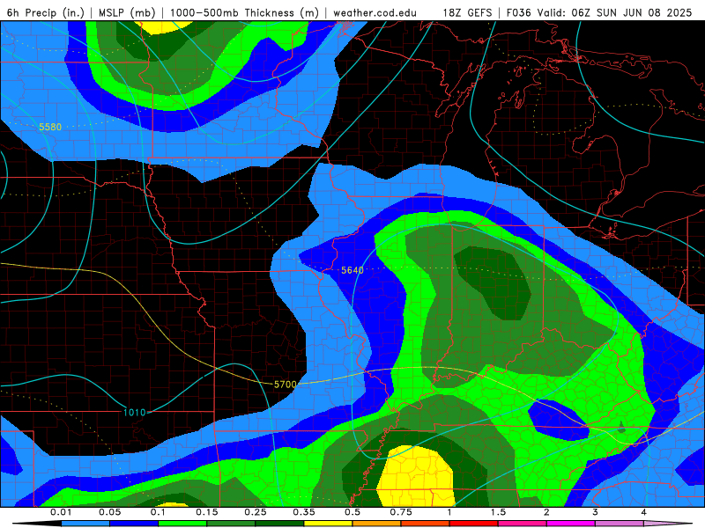This screenshot has height=528, width=705.
Task: Click the '2' legend value
Action: pyautogui.click(x=546, y=512)
